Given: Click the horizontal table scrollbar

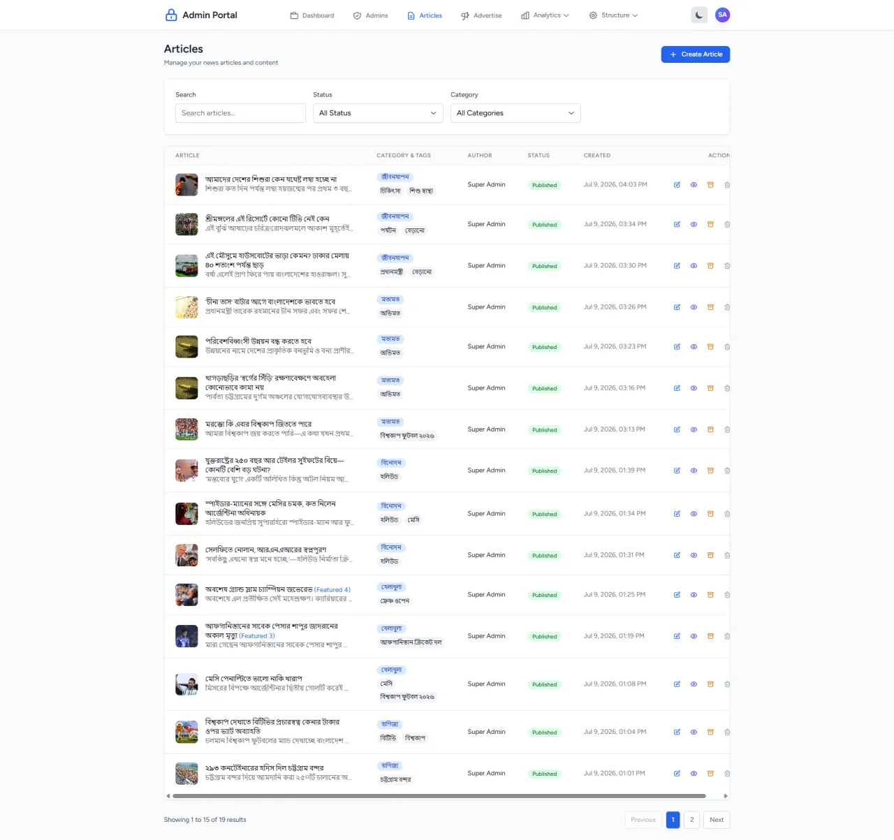Looking at the screenshot, I should coord(439,796).
